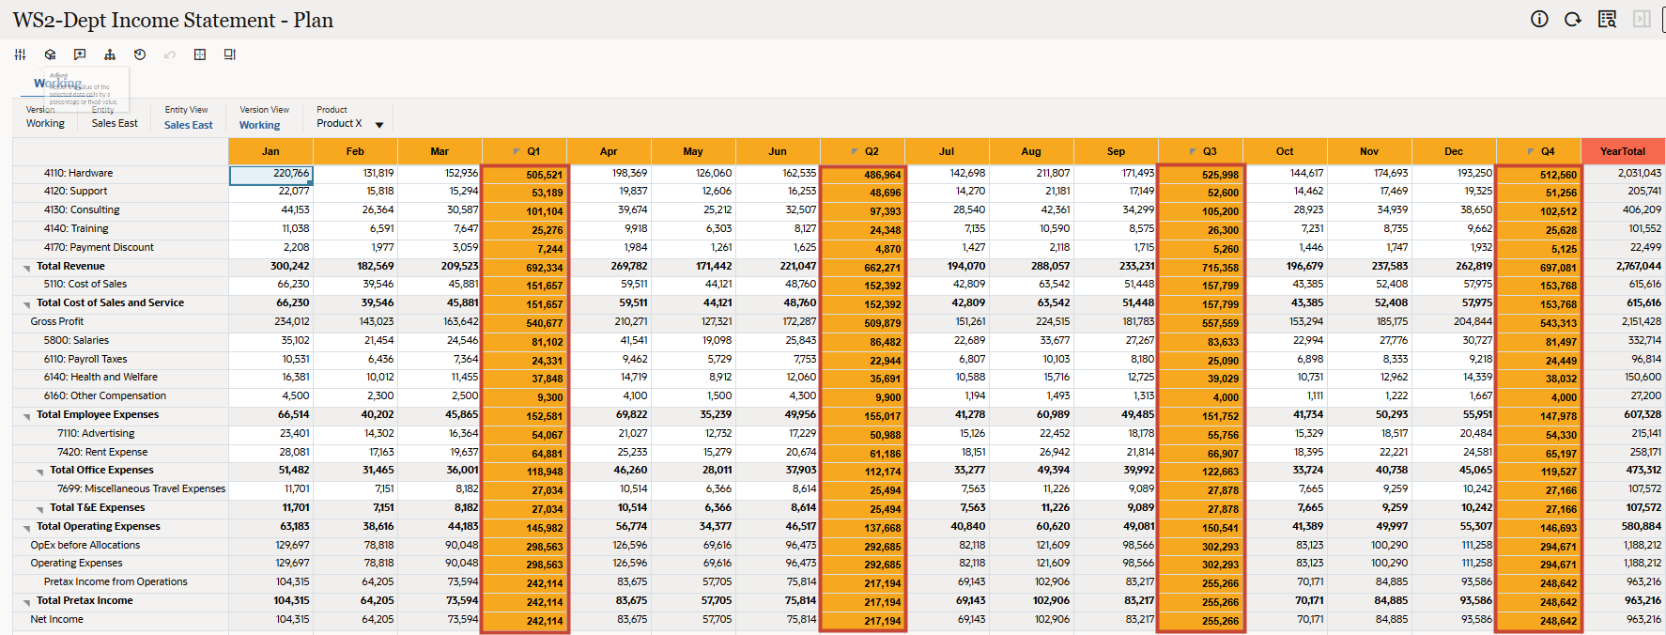Select the YearTotal column header
Screen dimensions: 1666x635
coord(1623,151)
